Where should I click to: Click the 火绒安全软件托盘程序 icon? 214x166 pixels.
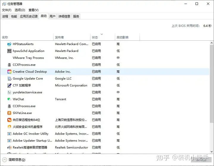pyautogui.click(x=9, y=127)
